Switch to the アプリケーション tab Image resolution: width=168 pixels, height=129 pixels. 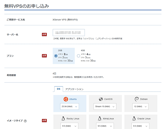(74, 89)
